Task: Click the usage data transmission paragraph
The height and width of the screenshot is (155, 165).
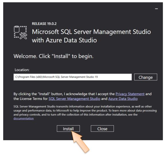Action: point(85,113)
